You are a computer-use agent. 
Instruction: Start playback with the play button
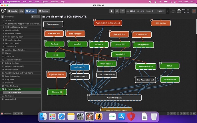112,11
